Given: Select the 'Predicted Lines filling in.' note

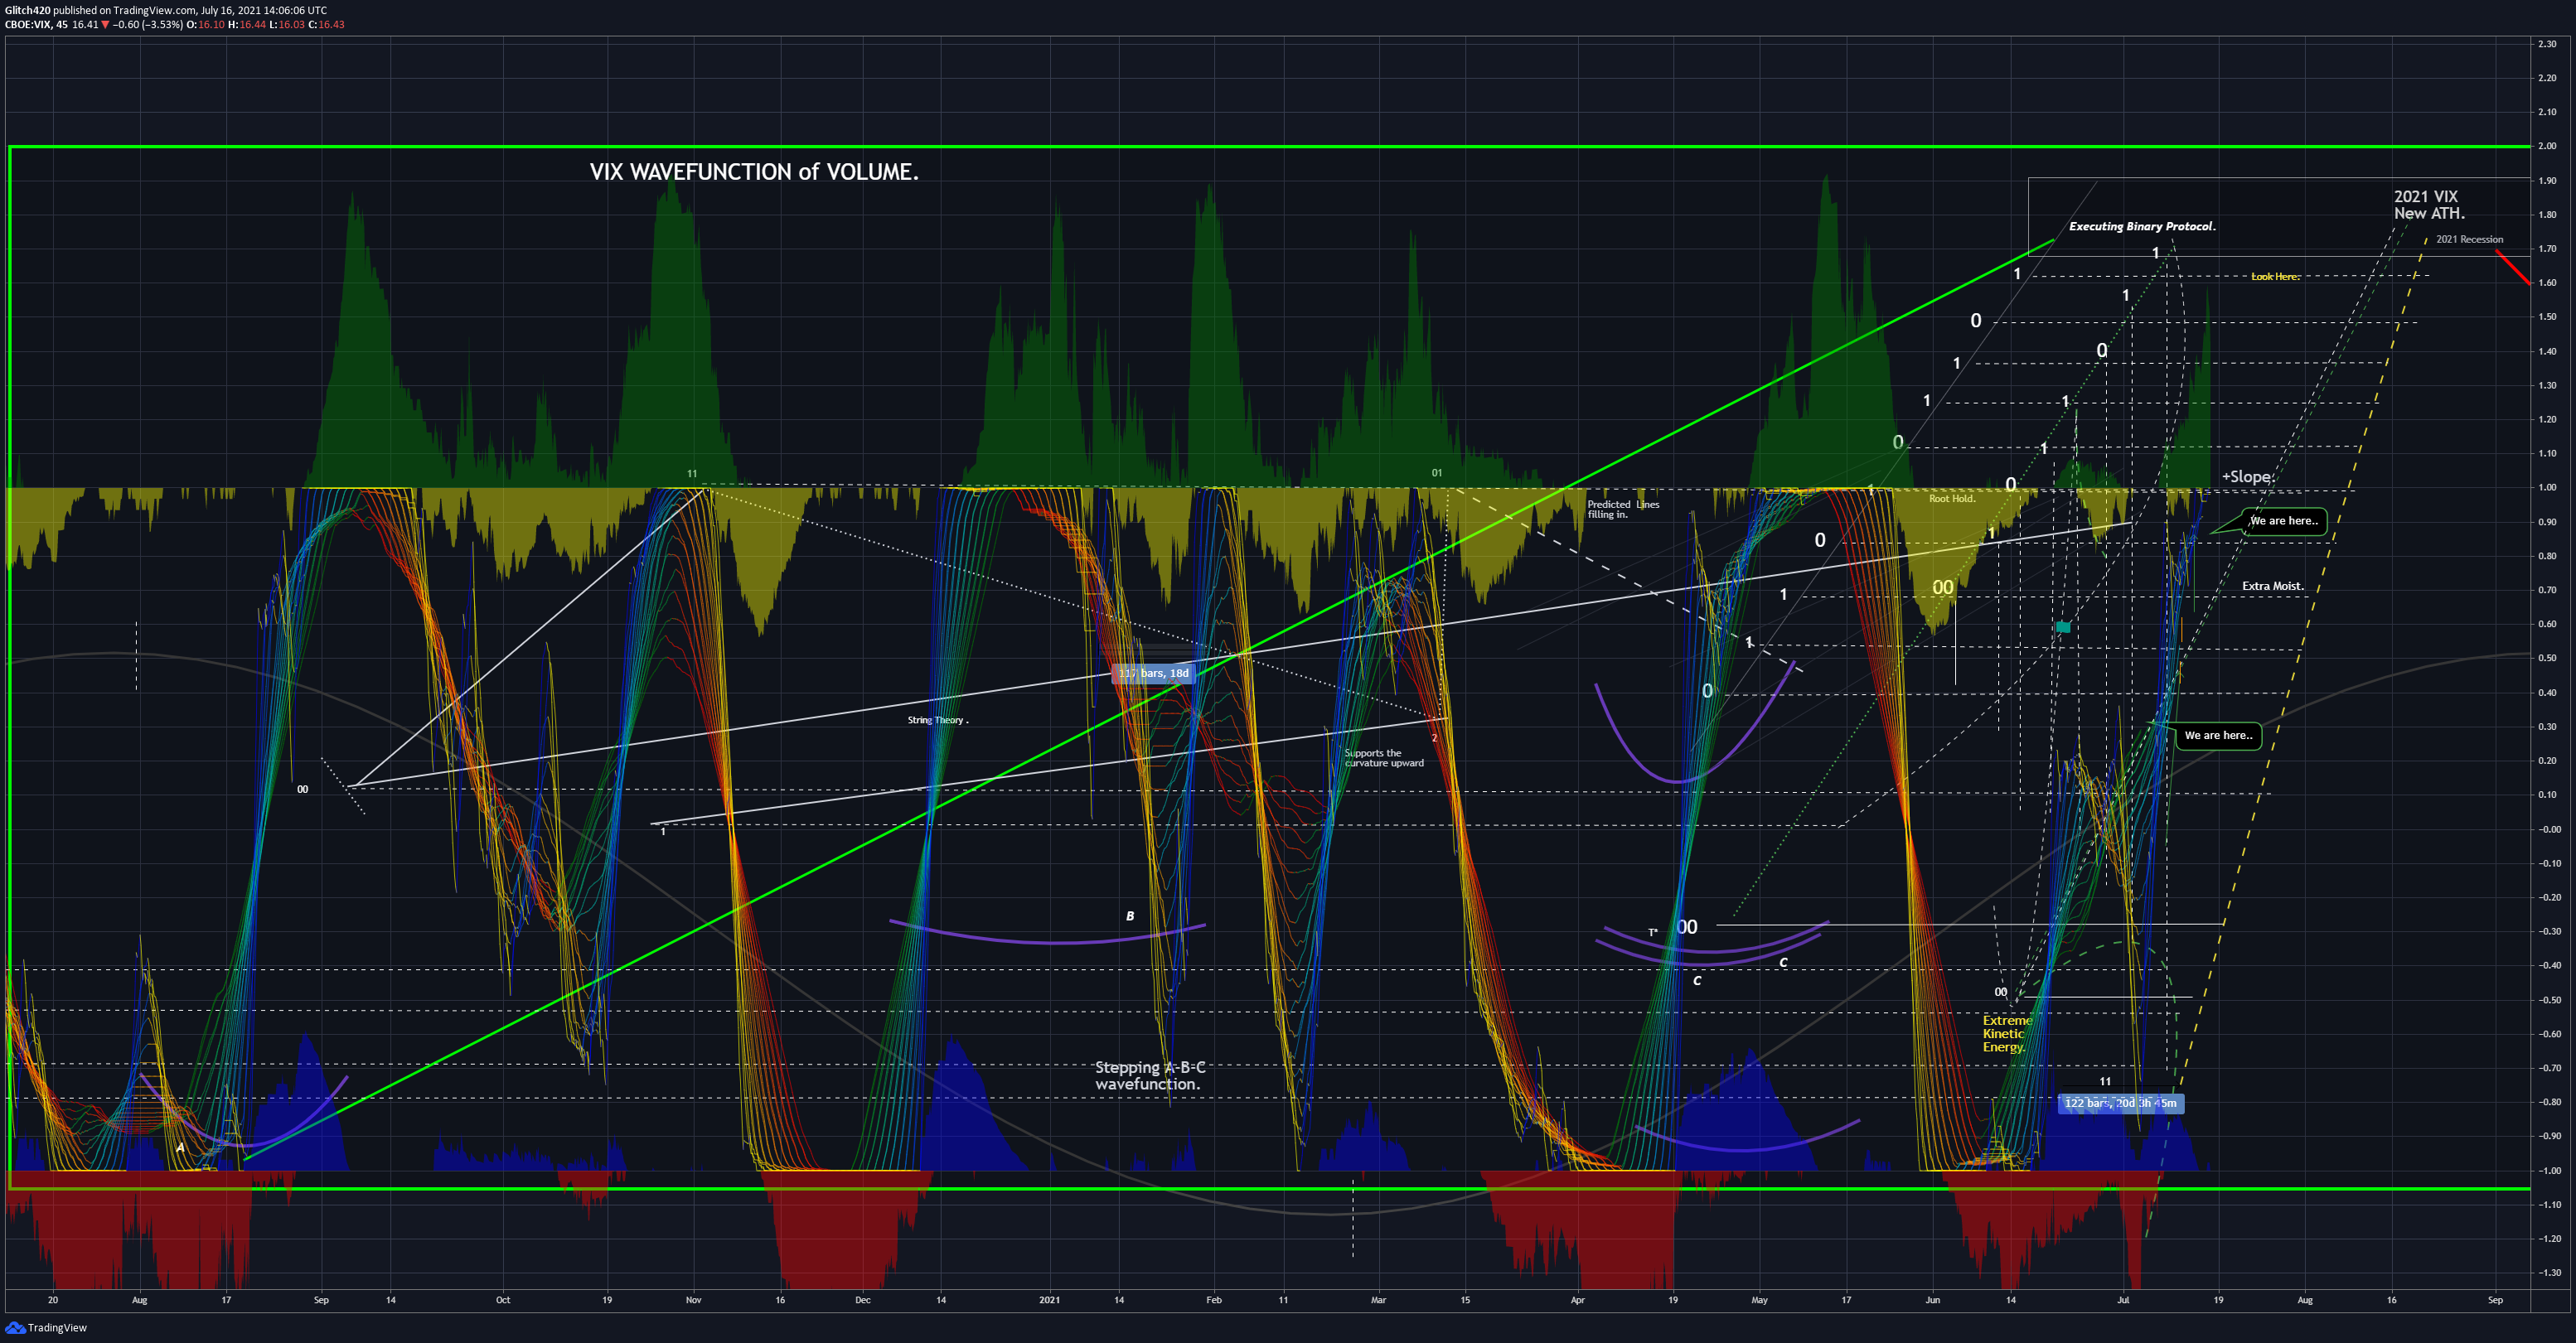Looking at the screenshot, I should tap(1623, 510).
